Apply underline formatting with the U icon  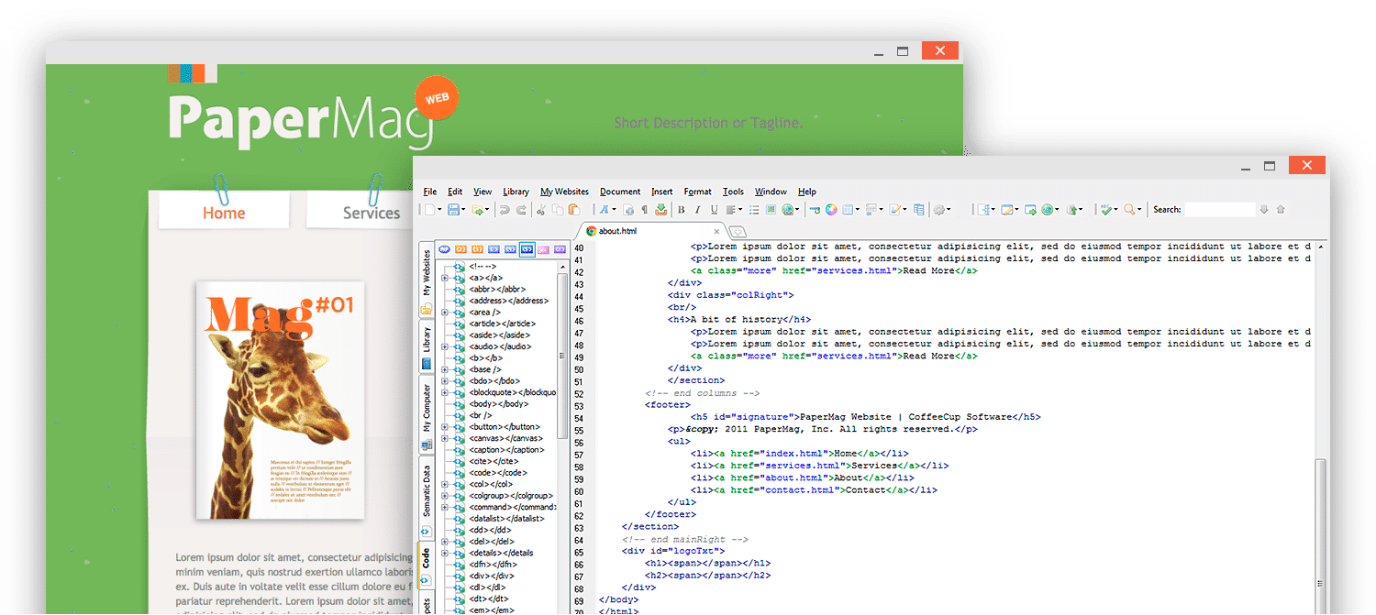714,210
